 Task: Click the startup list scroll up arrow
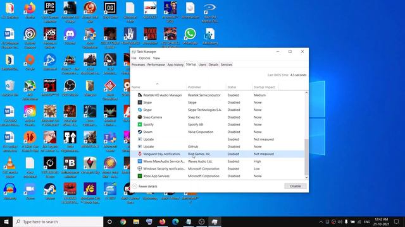tap(306, 93)
